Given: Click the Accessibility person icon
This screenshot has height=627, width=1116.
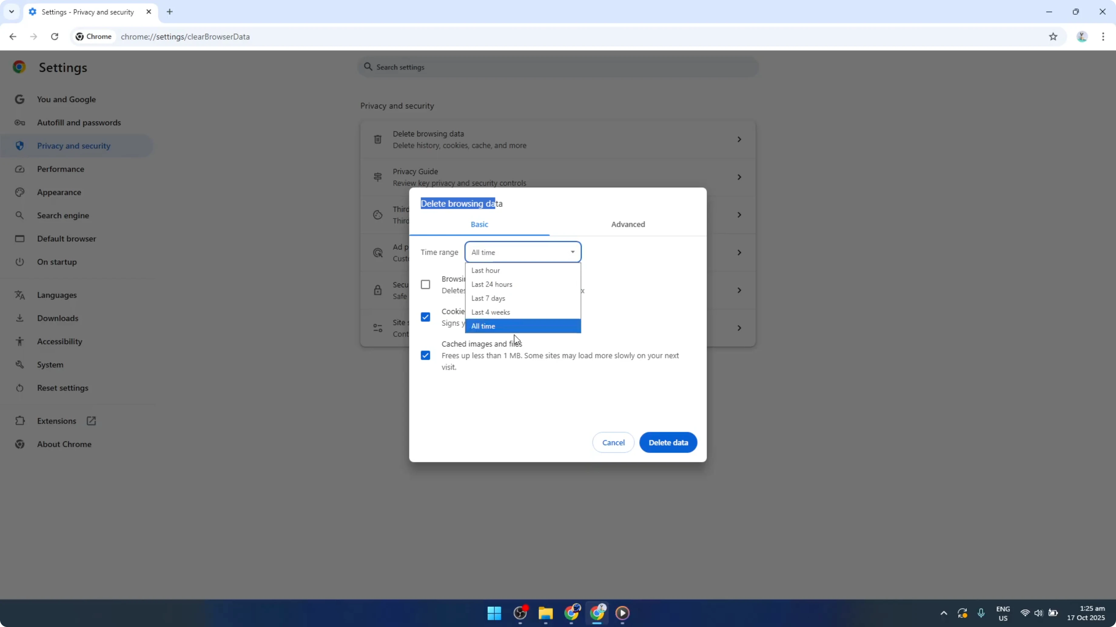Looking at the screenshot, I should point(19,342).
